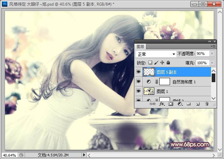The width and height of the screenshot is (224, 159).
Task: Enable lock position (move arrows icon)
Action: [x=162, y=63]
